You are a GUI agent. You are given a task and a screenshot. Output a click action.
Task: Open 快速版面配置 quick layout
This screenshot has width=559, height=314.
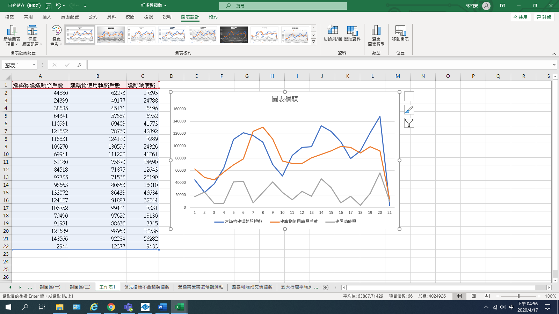32,36
